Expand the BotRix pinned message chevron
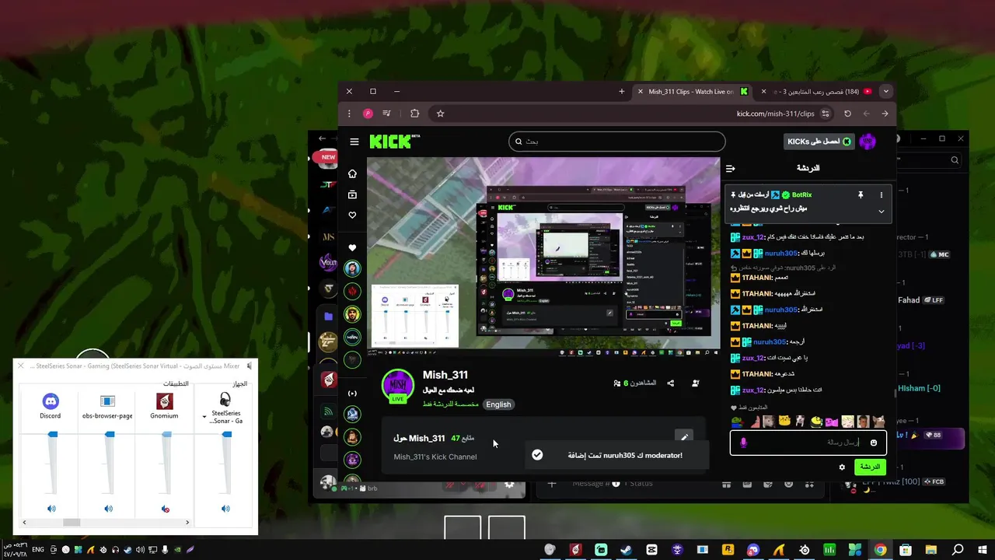995x560 pixels. (x=881, y=212)
